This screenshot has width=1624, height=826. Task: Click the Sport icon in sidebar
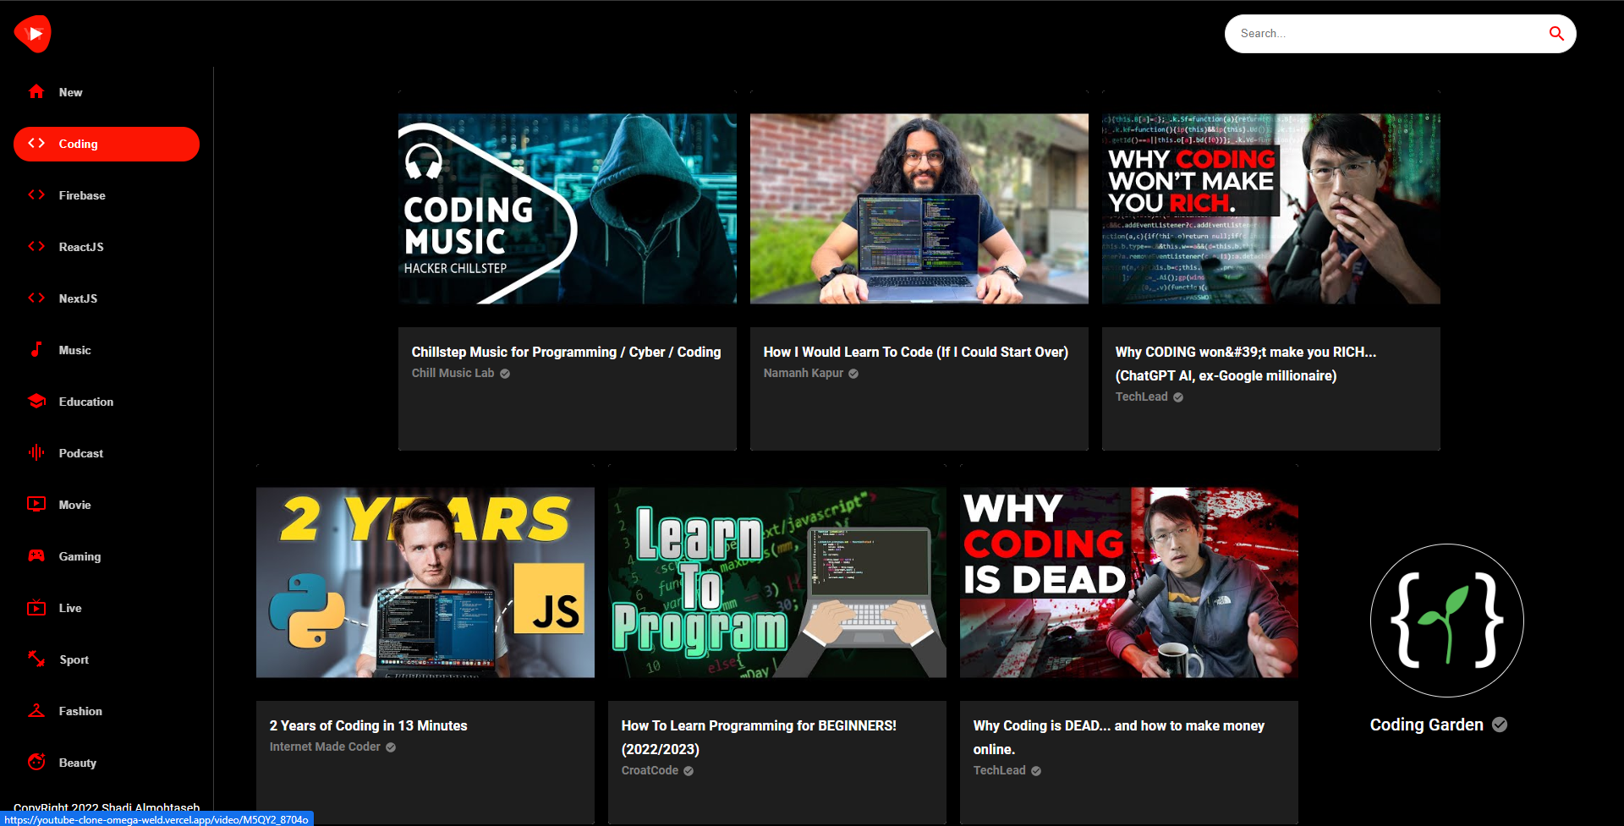pyautogui.click(x=36, y=659)
